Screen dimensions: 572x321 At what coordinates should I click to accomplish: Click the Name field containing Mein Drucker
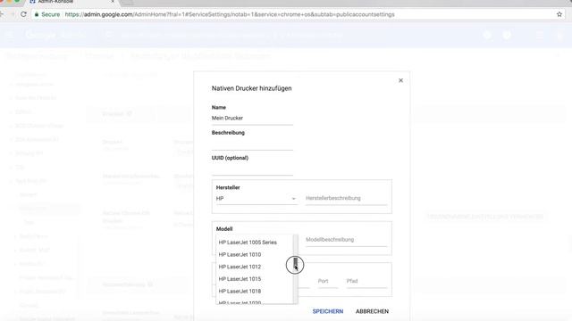pos(252,119)
